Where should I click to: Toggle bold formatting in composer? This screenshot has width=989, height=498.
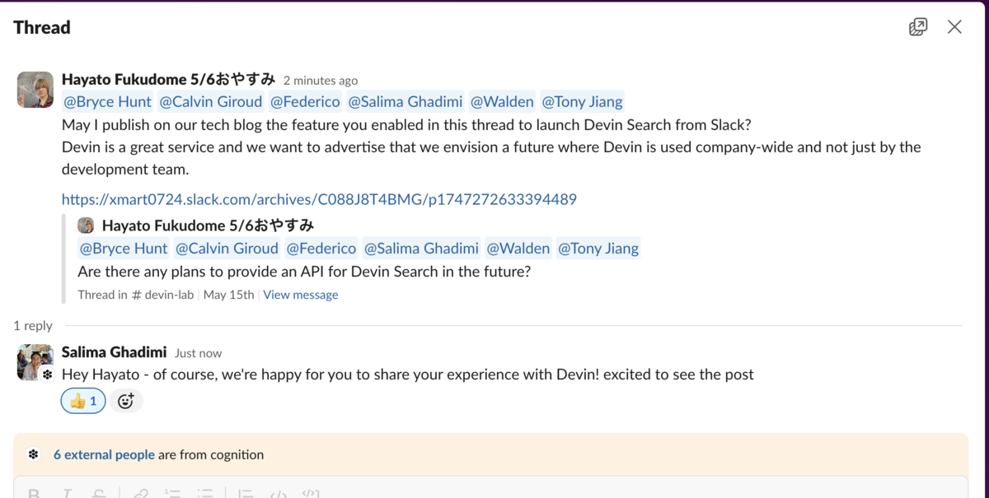click(34, 494)
